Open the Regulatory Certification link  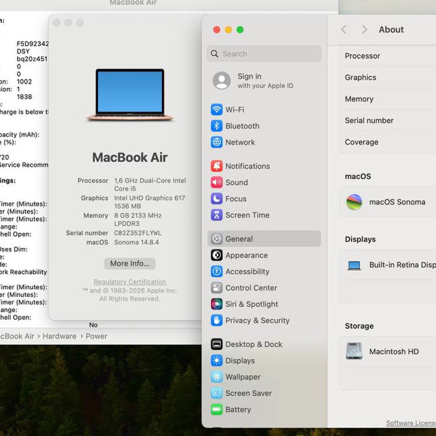pyautogui.click(x=129, y=282)
